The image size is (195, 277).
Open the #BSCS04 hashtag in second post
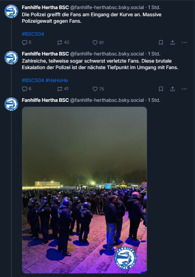[x=33, y=80]
